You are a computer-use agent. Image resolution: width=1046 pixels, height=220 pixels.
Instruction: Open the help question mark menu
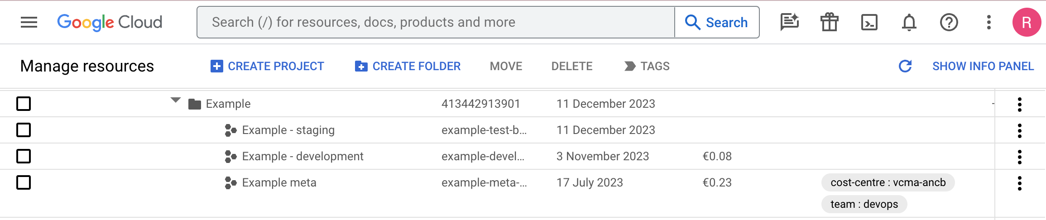tap(949, 22)
